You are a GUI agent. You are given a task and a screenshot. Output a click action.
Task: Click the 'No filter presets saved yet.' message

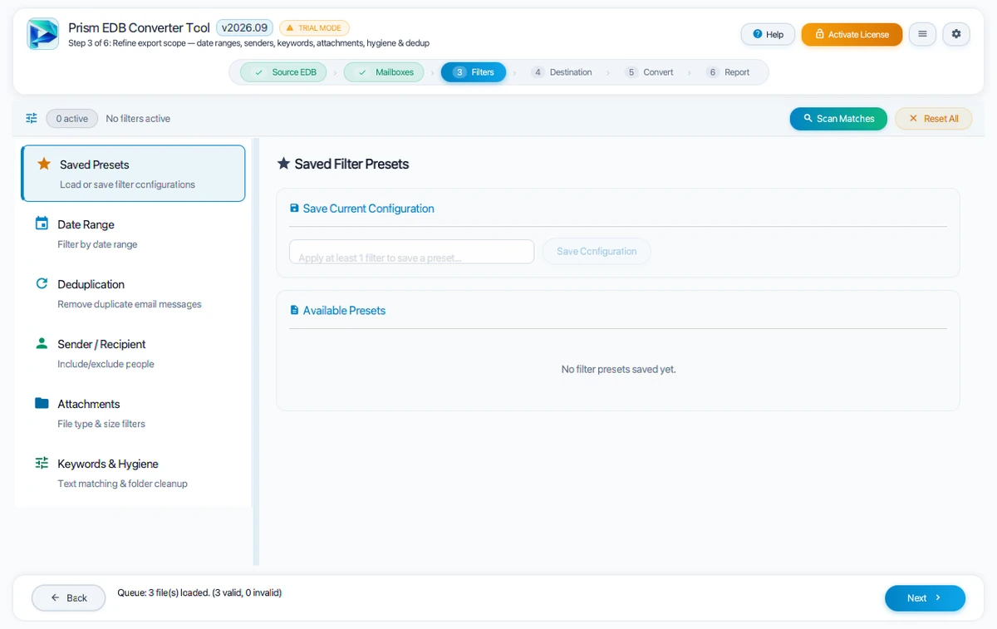[619, 369]
